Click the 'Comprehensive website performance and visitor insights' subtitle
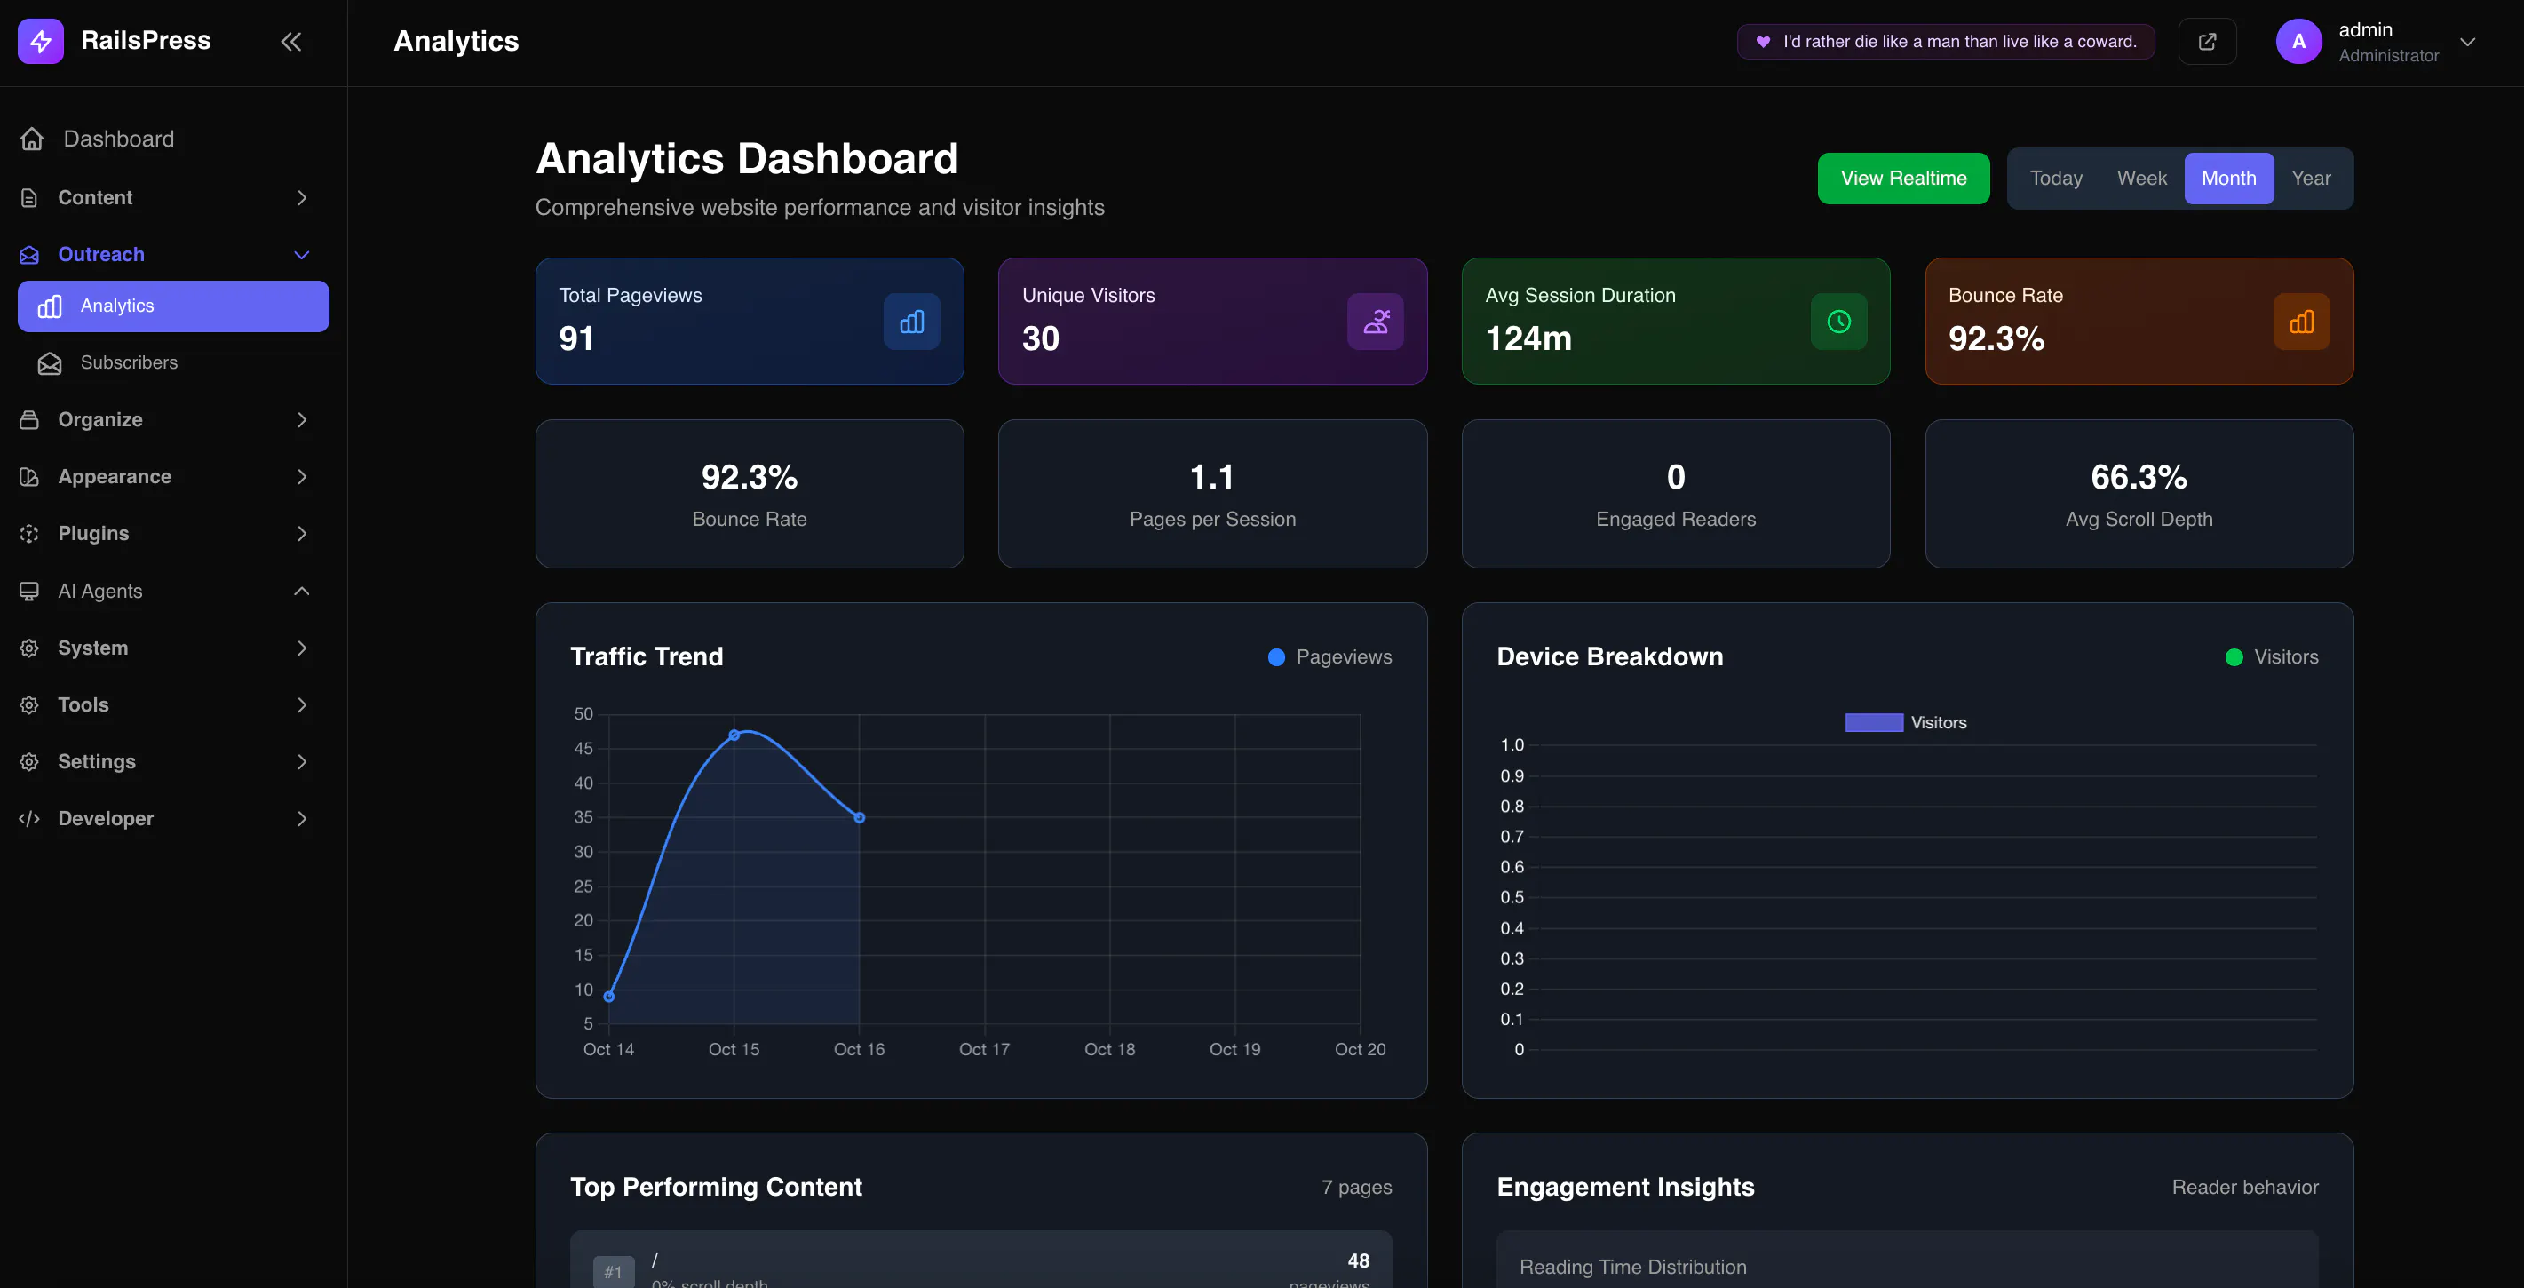2524x1288 pixels. tap(820, 208)
